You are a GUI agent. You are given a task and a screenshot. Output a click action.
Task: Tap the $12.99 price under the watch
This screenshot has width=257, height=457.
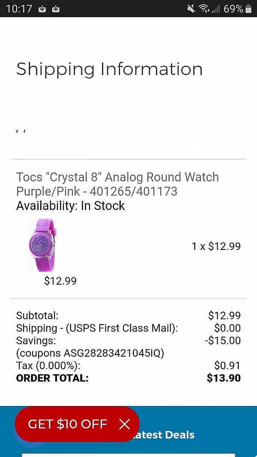click(x=60, y=281)
